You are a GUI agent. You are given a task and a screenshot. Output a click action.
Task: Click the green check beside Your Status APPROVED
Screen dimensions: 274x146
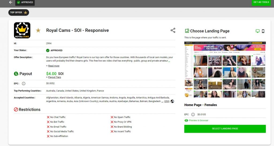(48, 50)
